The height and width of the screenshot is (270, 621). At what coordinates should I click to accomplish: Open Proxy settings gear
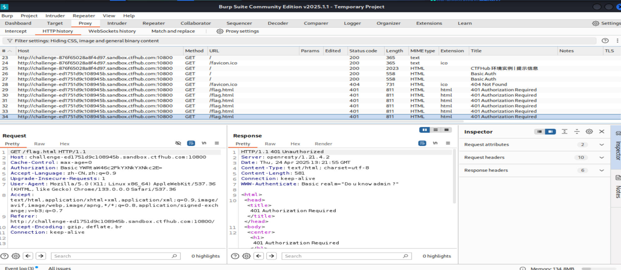pos(220,31)
